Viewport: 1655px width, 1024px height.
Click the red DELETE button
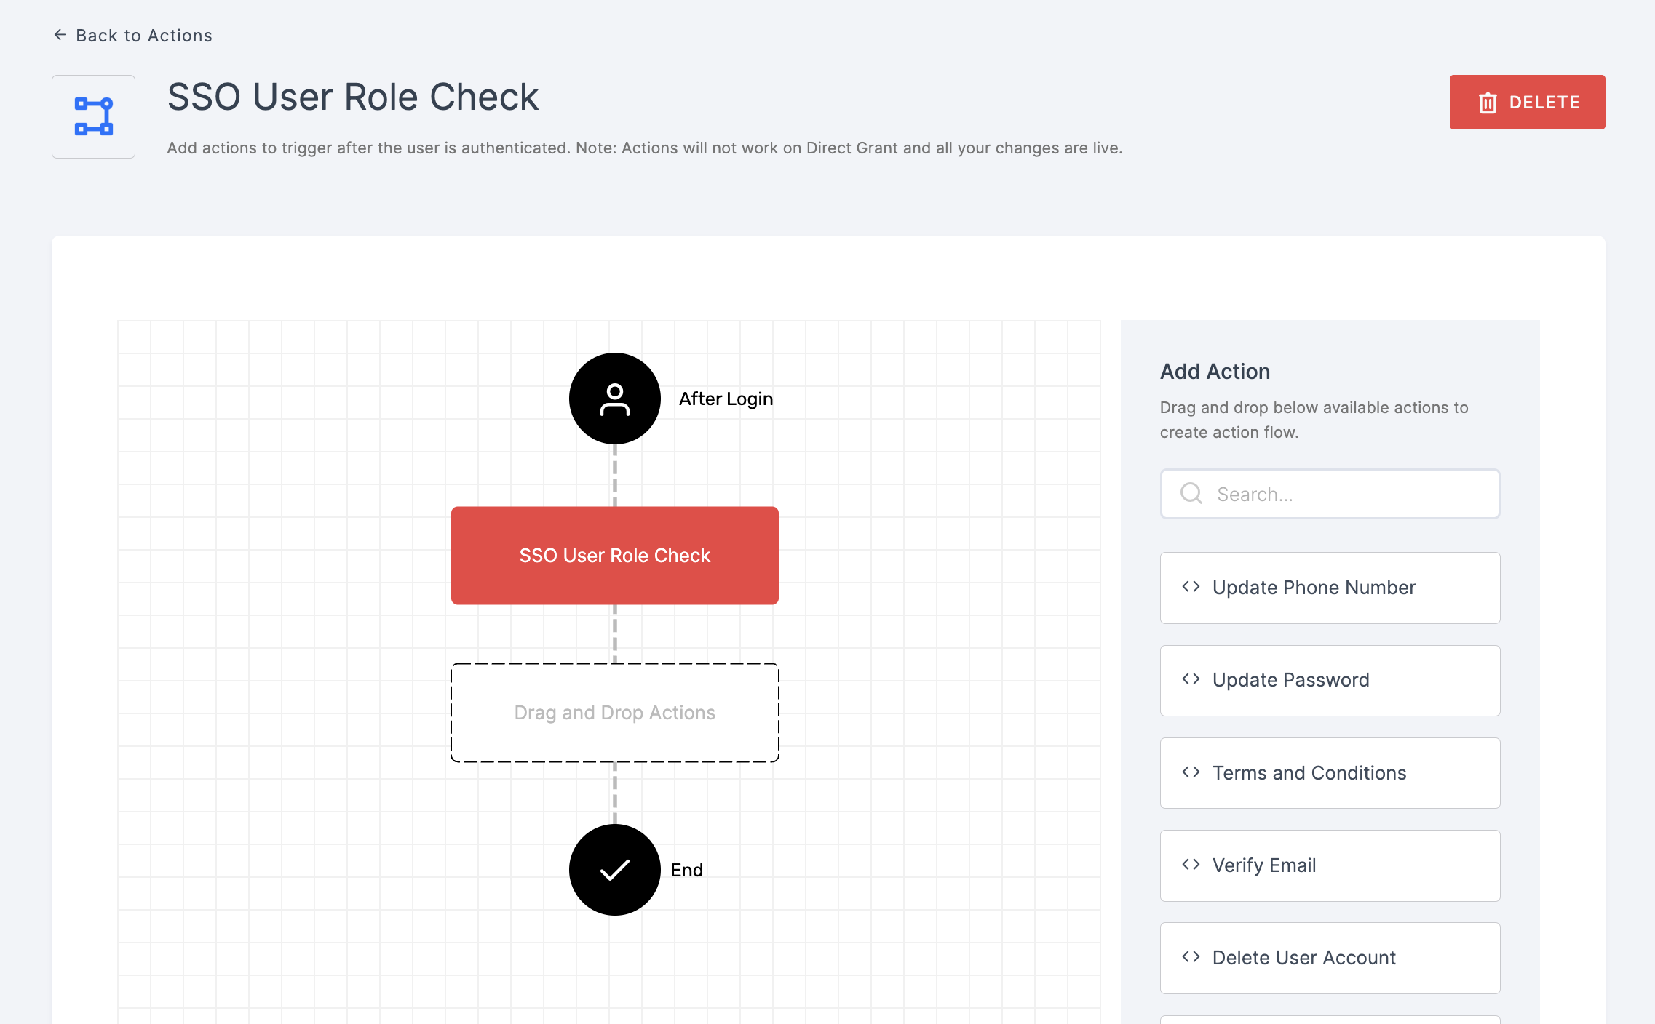point(1528,102)
